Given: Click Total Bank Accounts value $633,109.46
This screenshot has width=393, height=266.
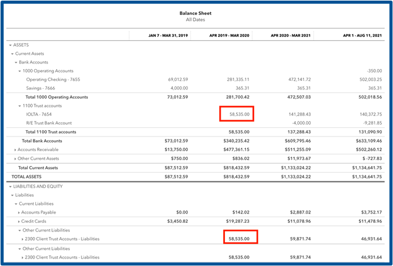Looking at the screenshot, I should point(369,141).
